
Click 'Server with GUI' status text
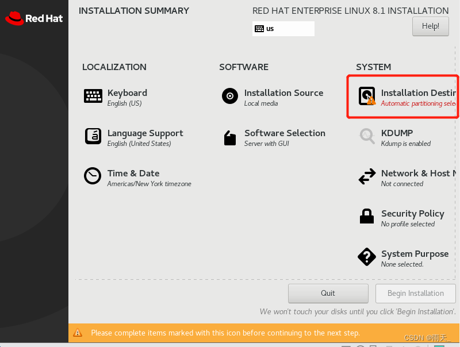(267, 144)
